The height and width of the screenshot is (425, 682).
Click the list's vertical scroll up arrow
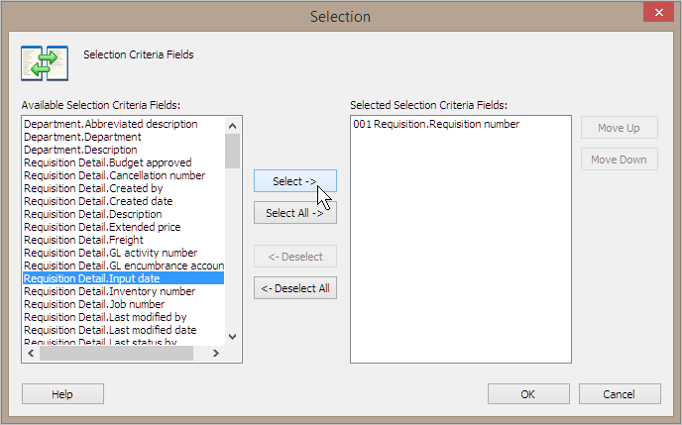click(x=232, y=126)
